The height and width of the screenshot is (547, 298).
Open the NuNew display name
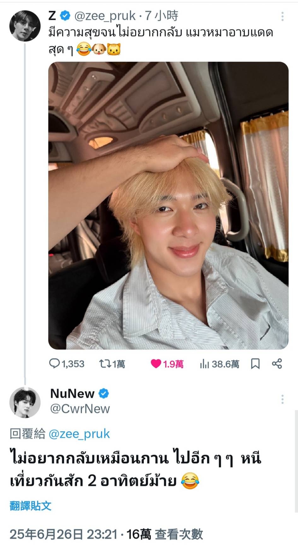(72, 394)
